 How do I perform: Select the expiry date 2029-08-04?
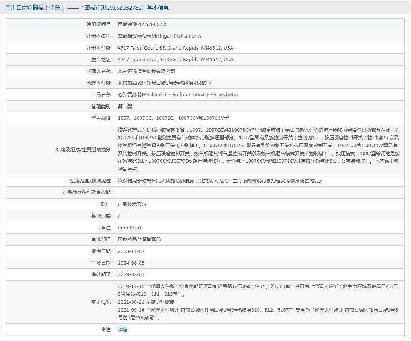pyautogui.click(x=131, y=274)
